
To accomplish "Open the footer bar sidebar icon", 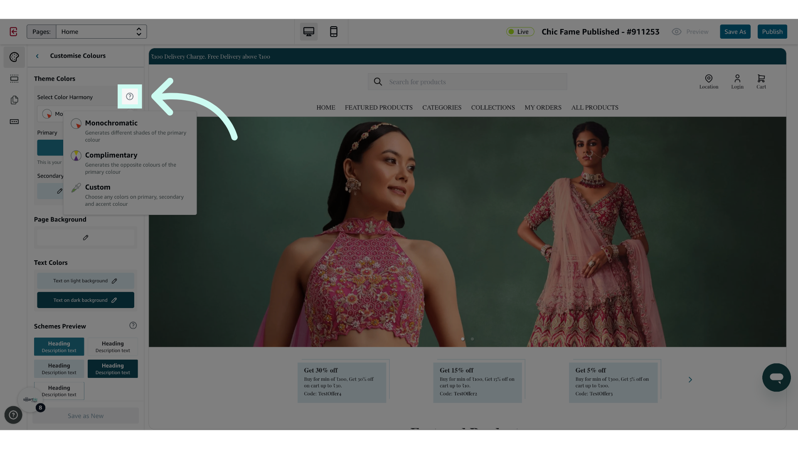I will click(x=14, y=122).
